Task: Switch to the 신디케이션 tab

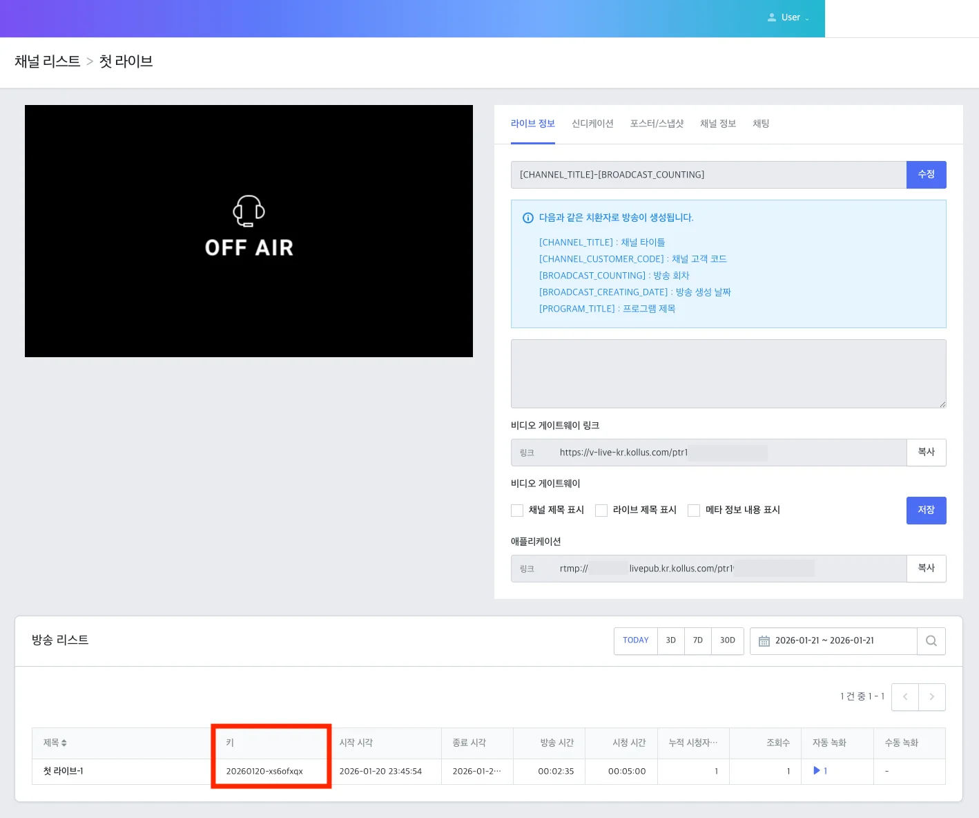Action: tap(592, 124)
